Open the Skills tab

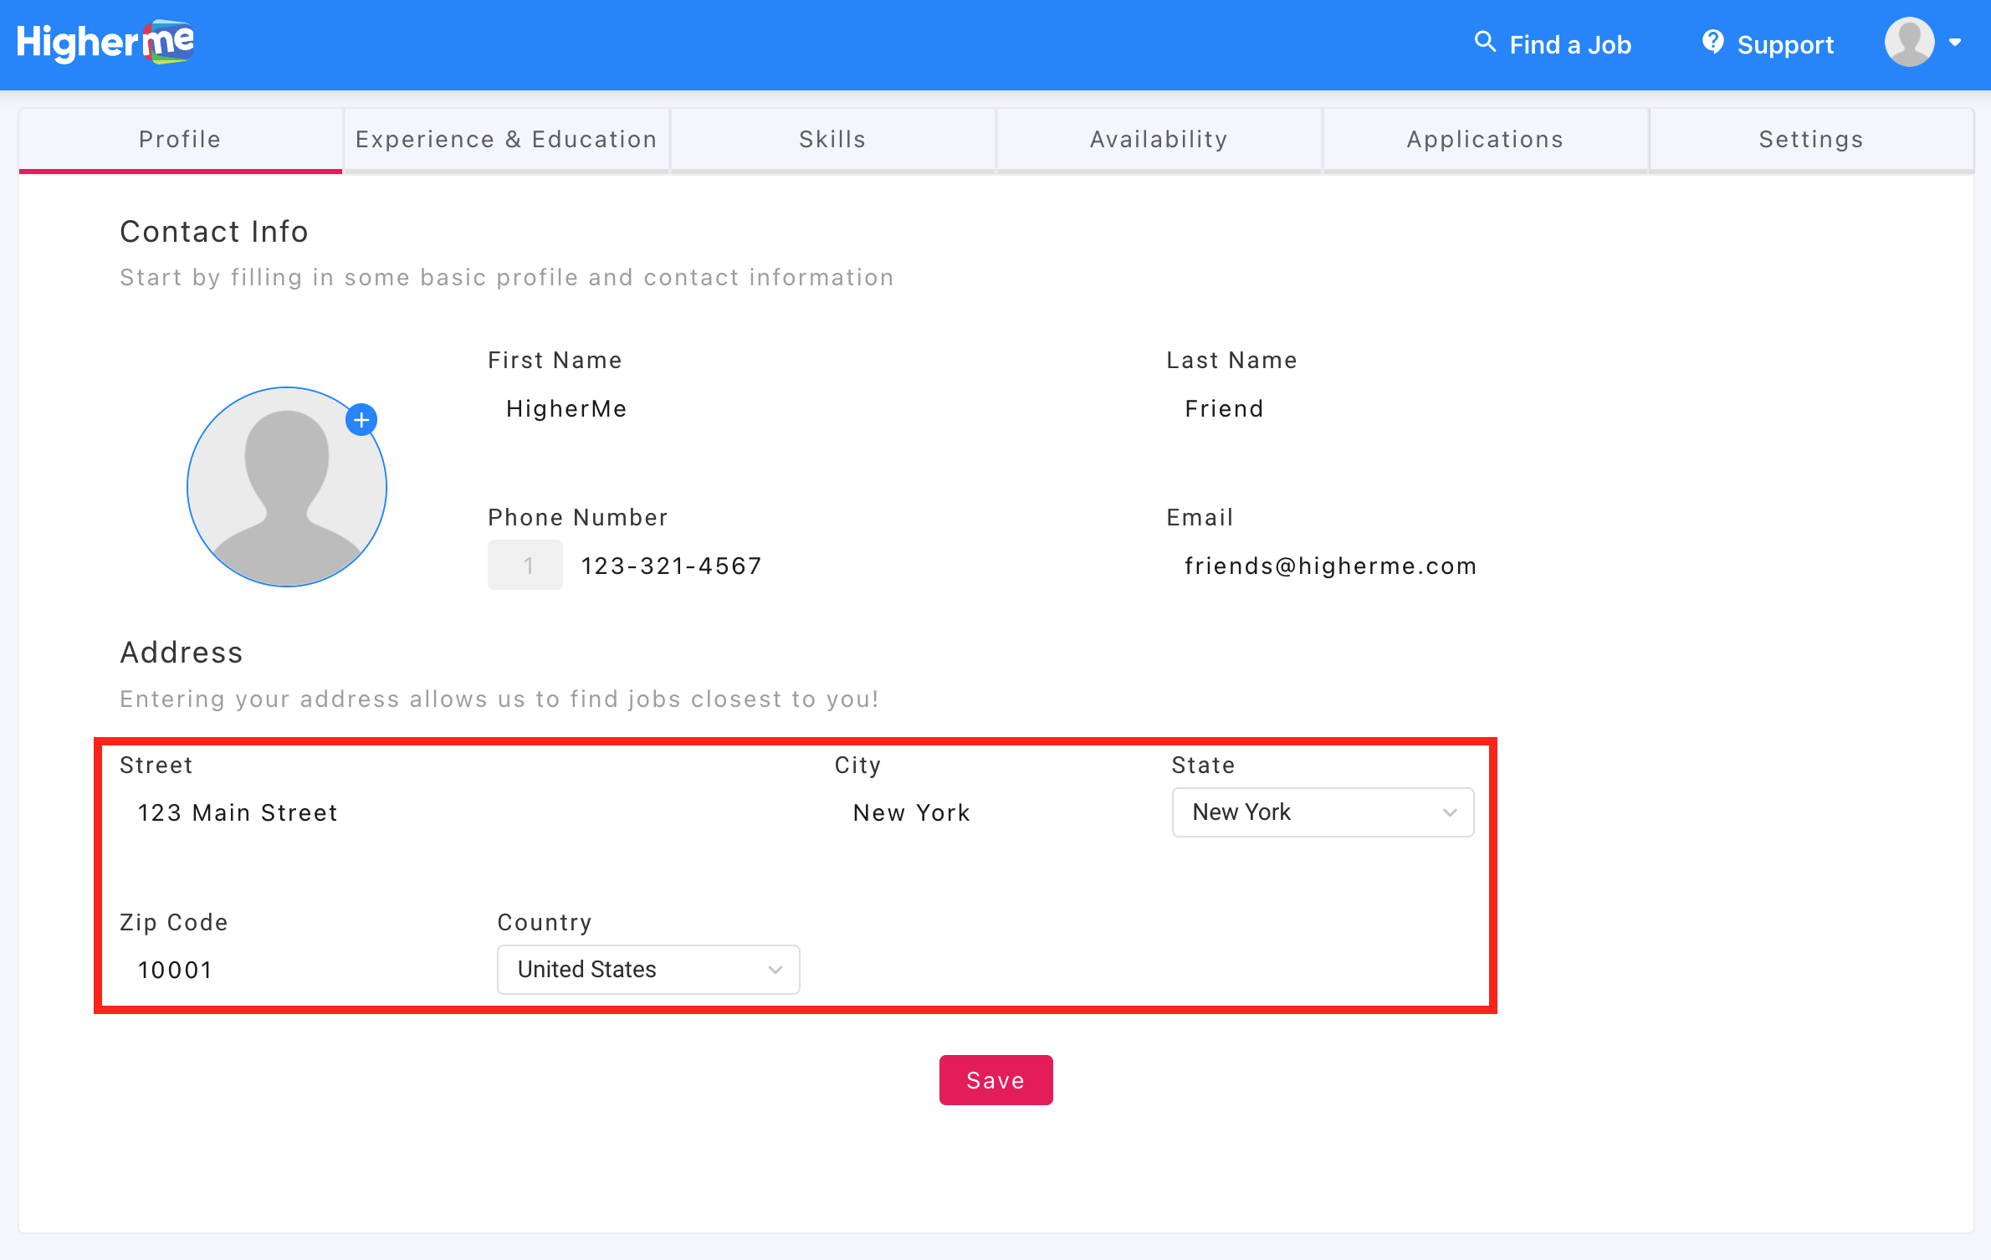point(832,140)
